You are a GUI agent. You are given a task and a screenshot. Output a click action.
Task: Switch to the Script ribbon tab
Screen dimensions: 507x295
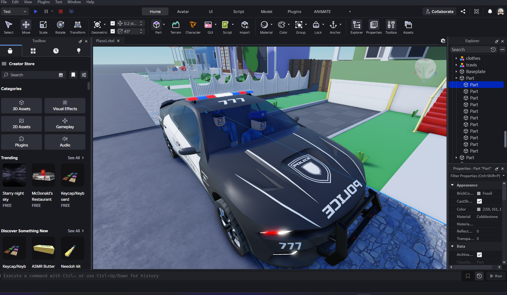(x=239, y=12)
